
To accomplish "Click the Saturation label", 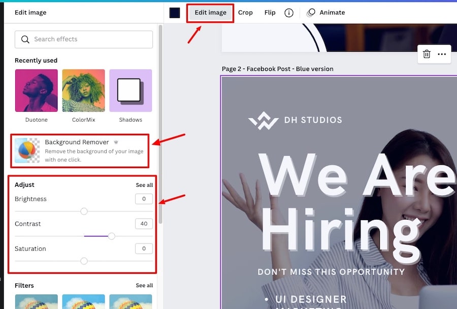I will pyautogui.click(x=30, y=249).
